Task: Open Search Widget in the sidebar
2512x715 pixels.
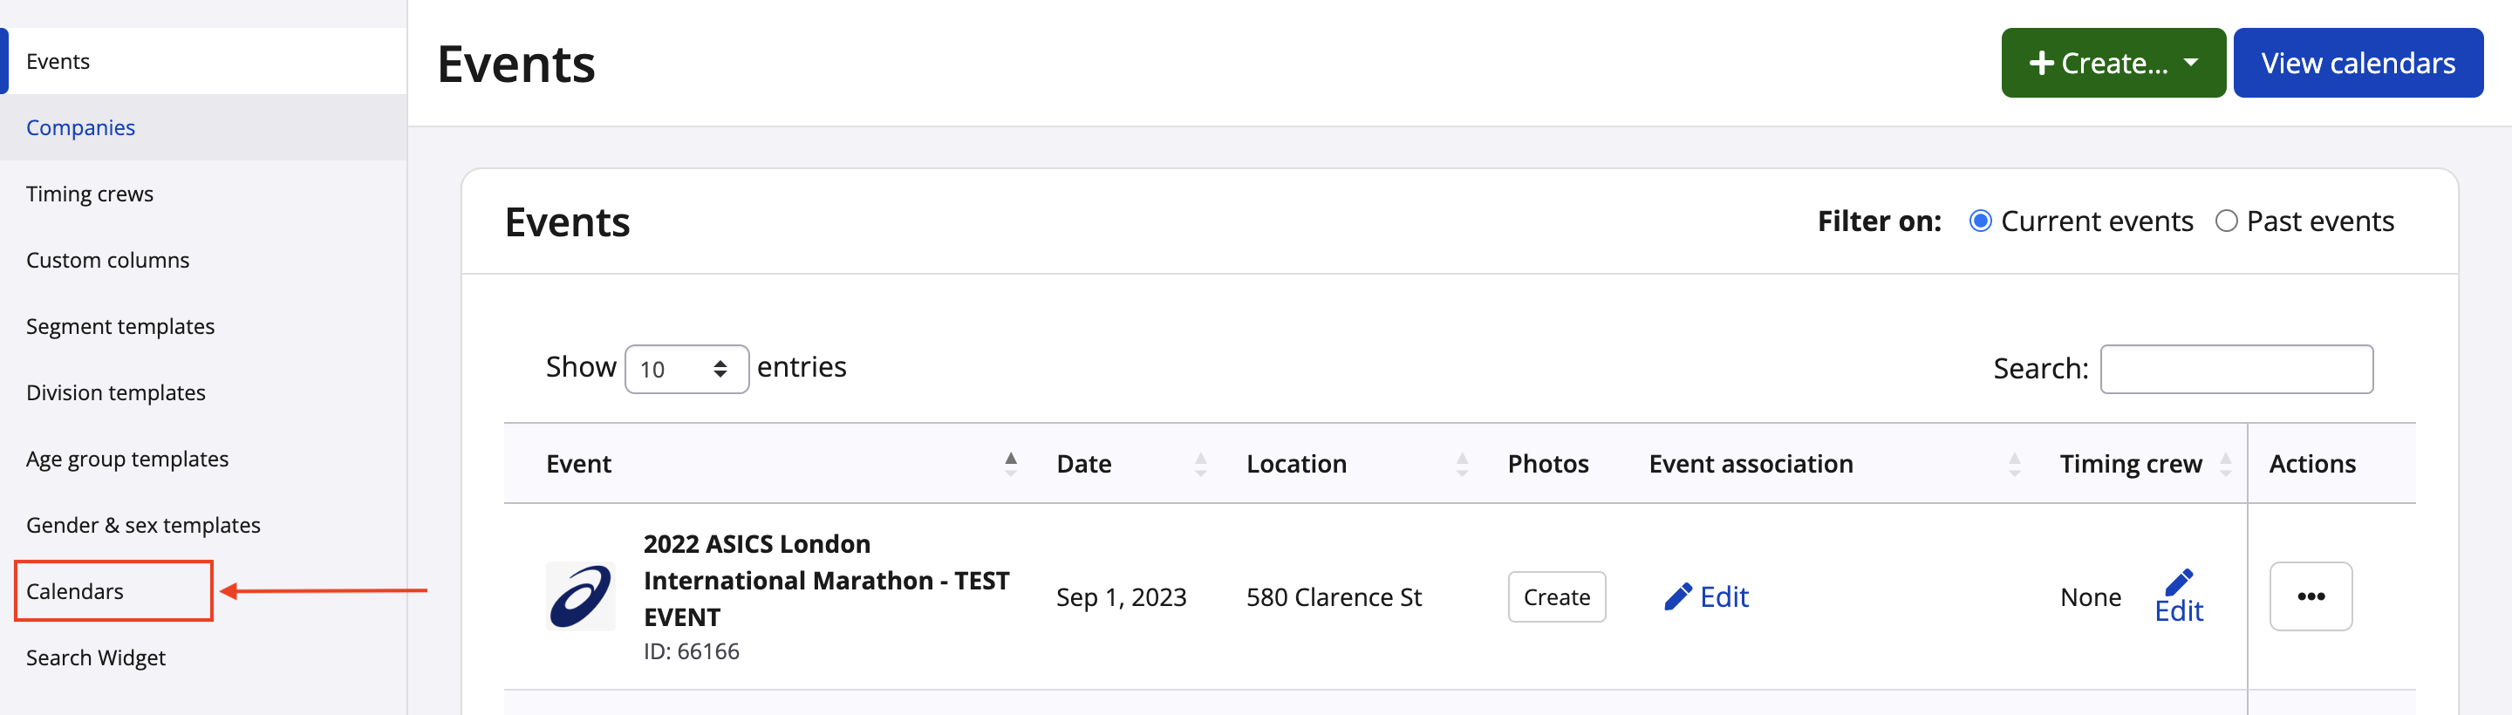Action: click(x=96, y=657)
